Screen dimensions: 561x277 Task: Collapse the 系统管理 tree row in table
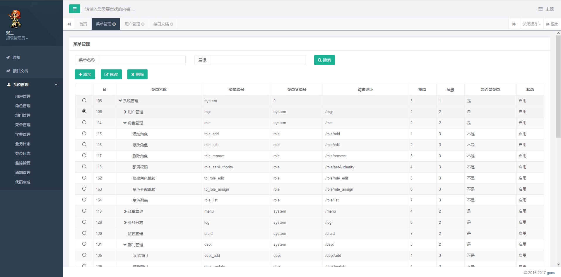tap(120, 101)
